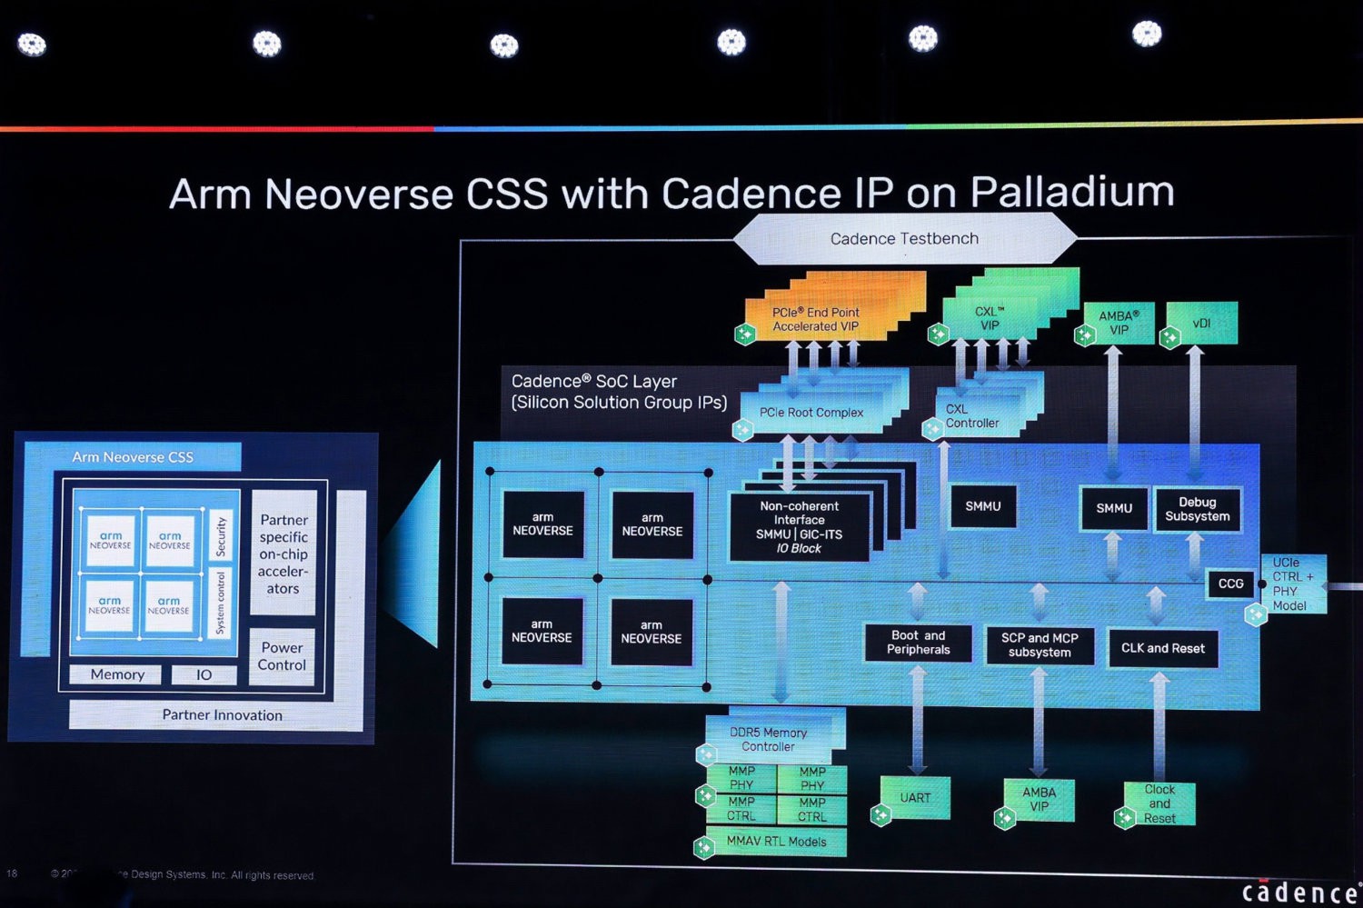Select the Non-coherent Interface IO Block

tap(800, 527)
